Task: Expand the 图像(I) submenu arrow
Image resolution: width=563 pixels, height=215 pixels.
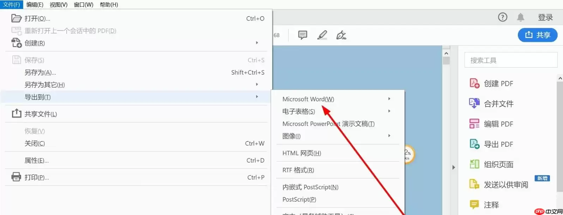Action: 389,136
